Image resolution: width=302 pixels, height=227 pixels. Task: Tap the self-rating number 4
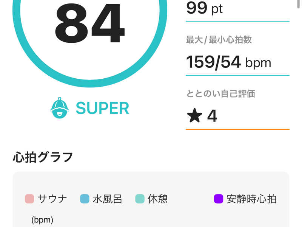[212, 116]
